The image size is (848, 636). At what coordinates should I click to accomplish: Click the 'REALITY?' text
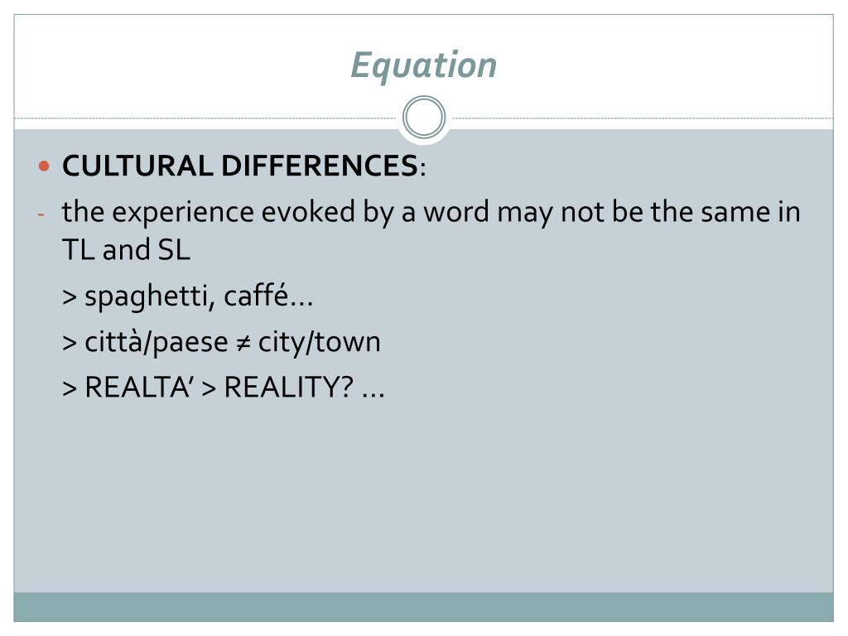[x=289, y=388]
